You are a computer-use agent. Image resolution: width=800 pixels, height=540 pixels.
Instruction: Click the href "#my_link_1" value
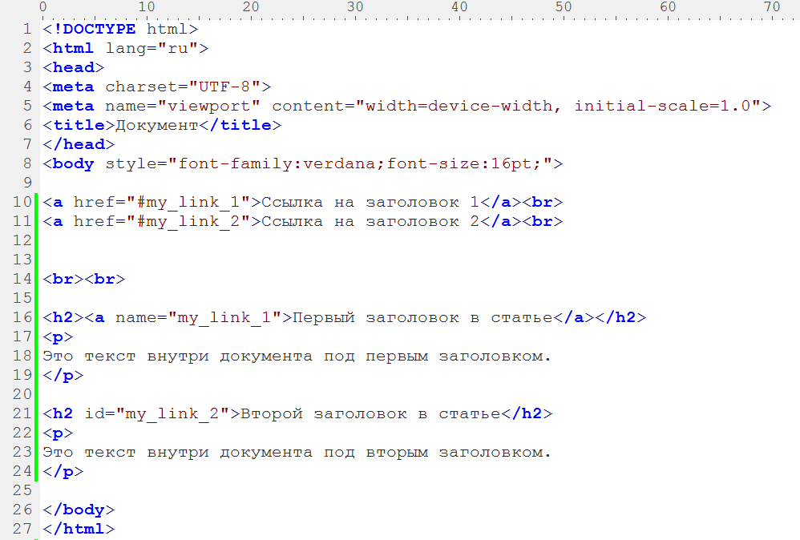pos(188,203)
